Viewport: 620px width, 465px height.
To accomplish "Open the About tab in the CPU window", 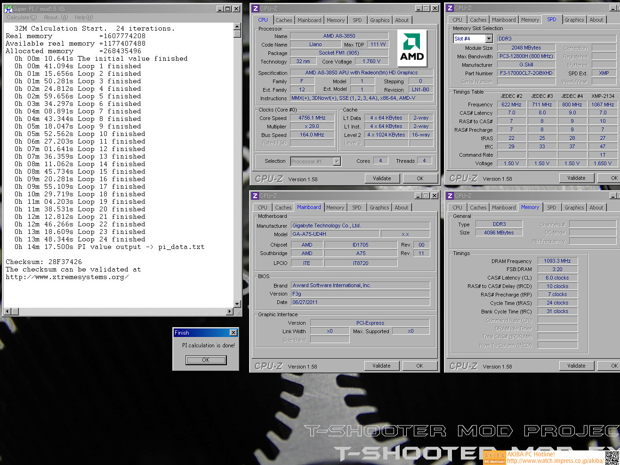I will [402, 20].
